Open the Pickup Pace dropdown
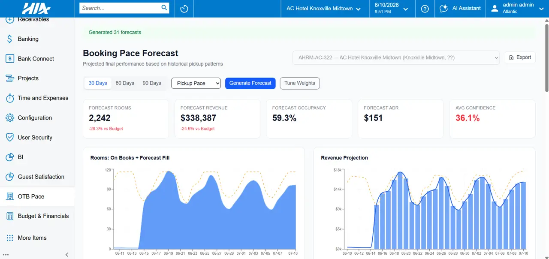Screen dimensions: 549x259 (x=196, y=83)
